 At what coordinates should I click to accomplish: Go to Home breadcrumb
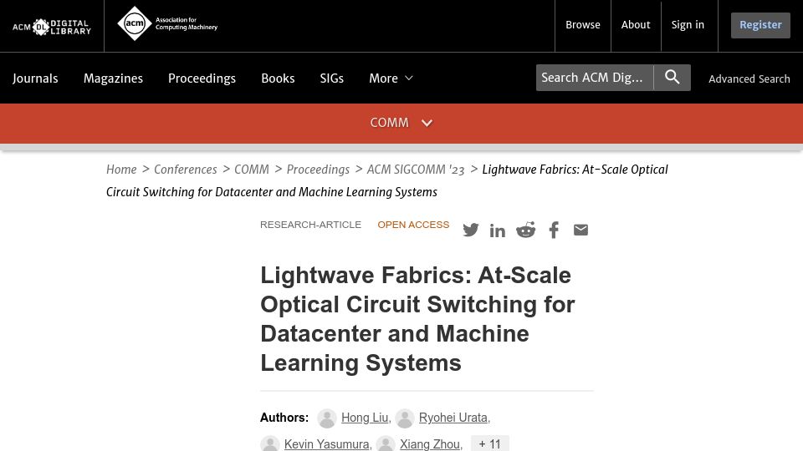tap(121, 170)
